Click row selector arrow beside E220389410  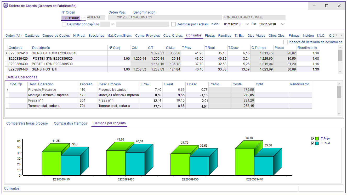click(x=7, y=53)
